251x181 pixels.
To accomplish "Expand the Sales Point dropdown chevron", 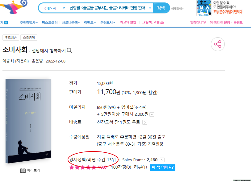I will point(162,160).
